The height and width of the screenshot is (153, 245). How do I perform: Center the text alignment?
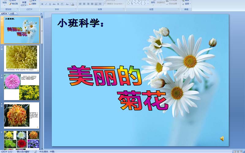(x=84, y=4)
